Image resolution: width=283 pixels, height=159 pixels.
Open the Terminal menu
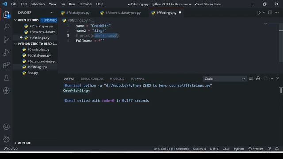point(85,4)
